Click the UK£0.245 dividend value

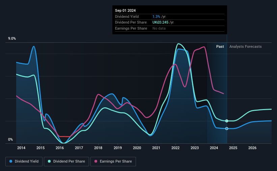point(160,23)
